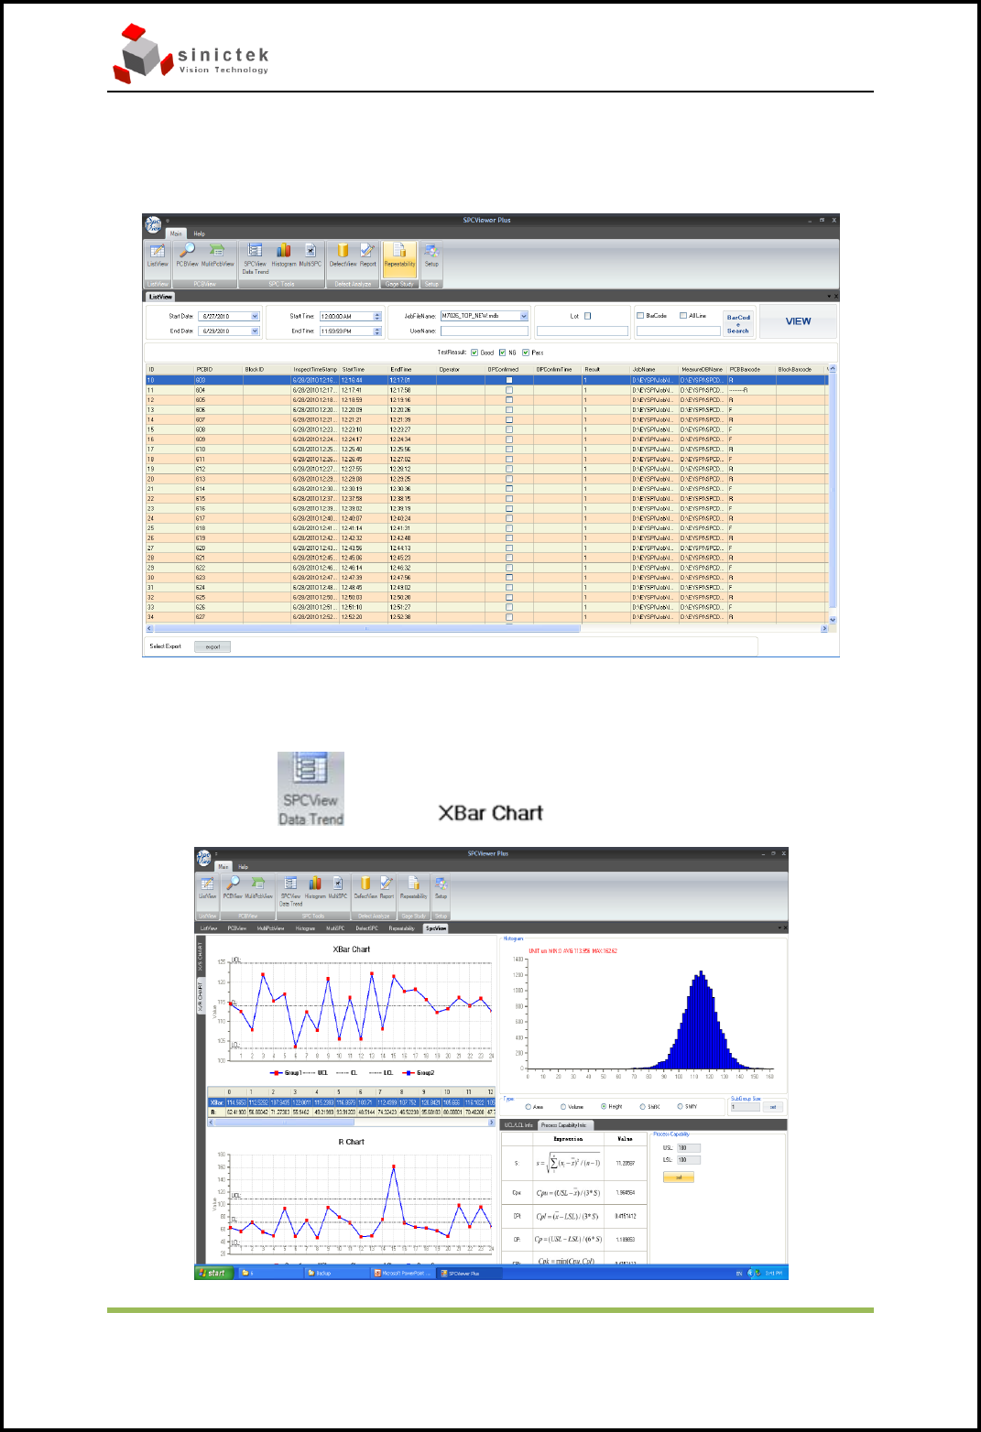Switch to SpcView document tab, lower window
This screenshot has width=981, height=1432.
pyautogui.click(x=436, y=928)
